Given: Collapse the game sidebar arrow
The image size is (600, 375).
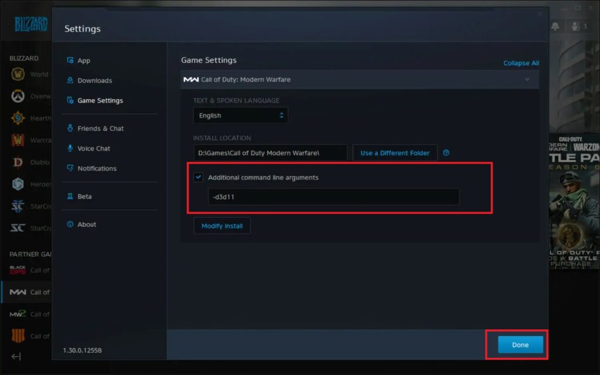Looking at the screenshot, I should coord(16,357).
